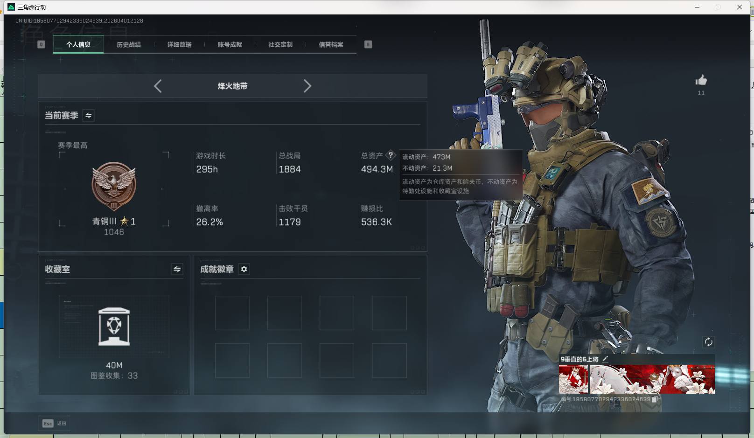Copy the player ID number icon

click(655, 399)
